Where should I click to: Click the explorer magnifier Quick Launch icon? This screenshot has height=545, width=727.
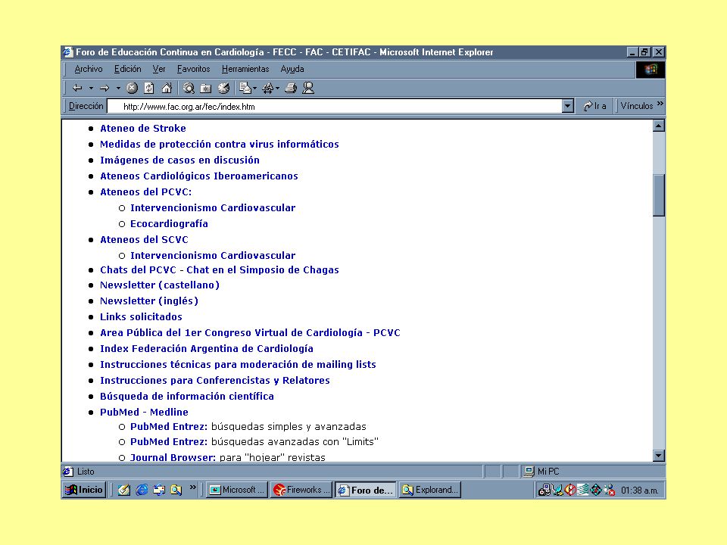[176, 490]
